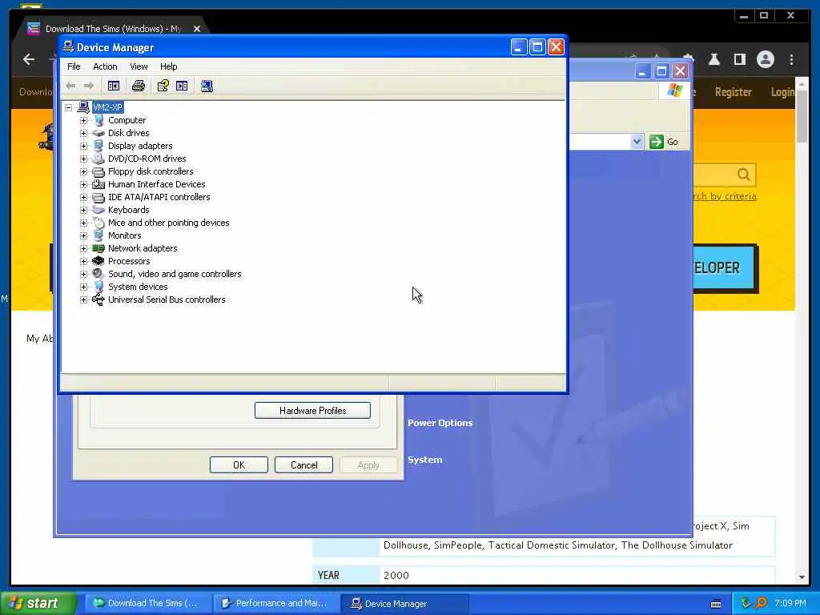The height and width of the screenshot is (615, 820).
Task: Expand Sound, video and game controllers
Action: click(83, 274)
